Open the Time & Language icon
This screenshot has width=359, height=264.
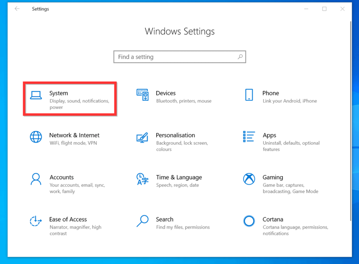[x=142, y=179]
